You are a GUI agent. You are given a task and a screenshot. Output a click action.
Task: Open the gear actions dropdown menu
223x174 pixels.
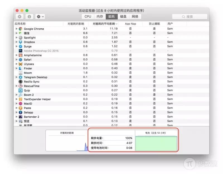[x=40, y=17]
